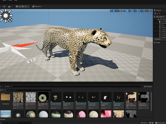Click the green Play button in toolbar
Screen dimensions: 166x124
point(17,7)
